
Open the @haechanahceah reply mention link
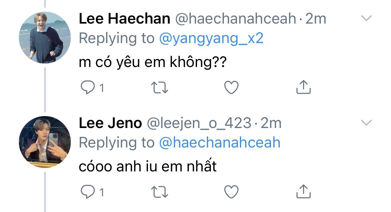(219, 143)
